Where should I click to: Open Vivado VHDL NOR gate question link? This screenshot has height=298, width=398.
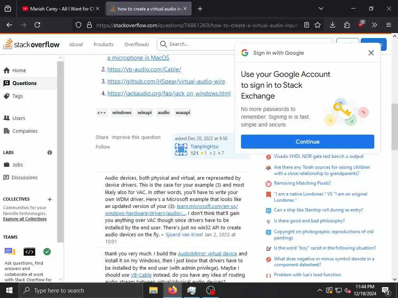[319, 156]
